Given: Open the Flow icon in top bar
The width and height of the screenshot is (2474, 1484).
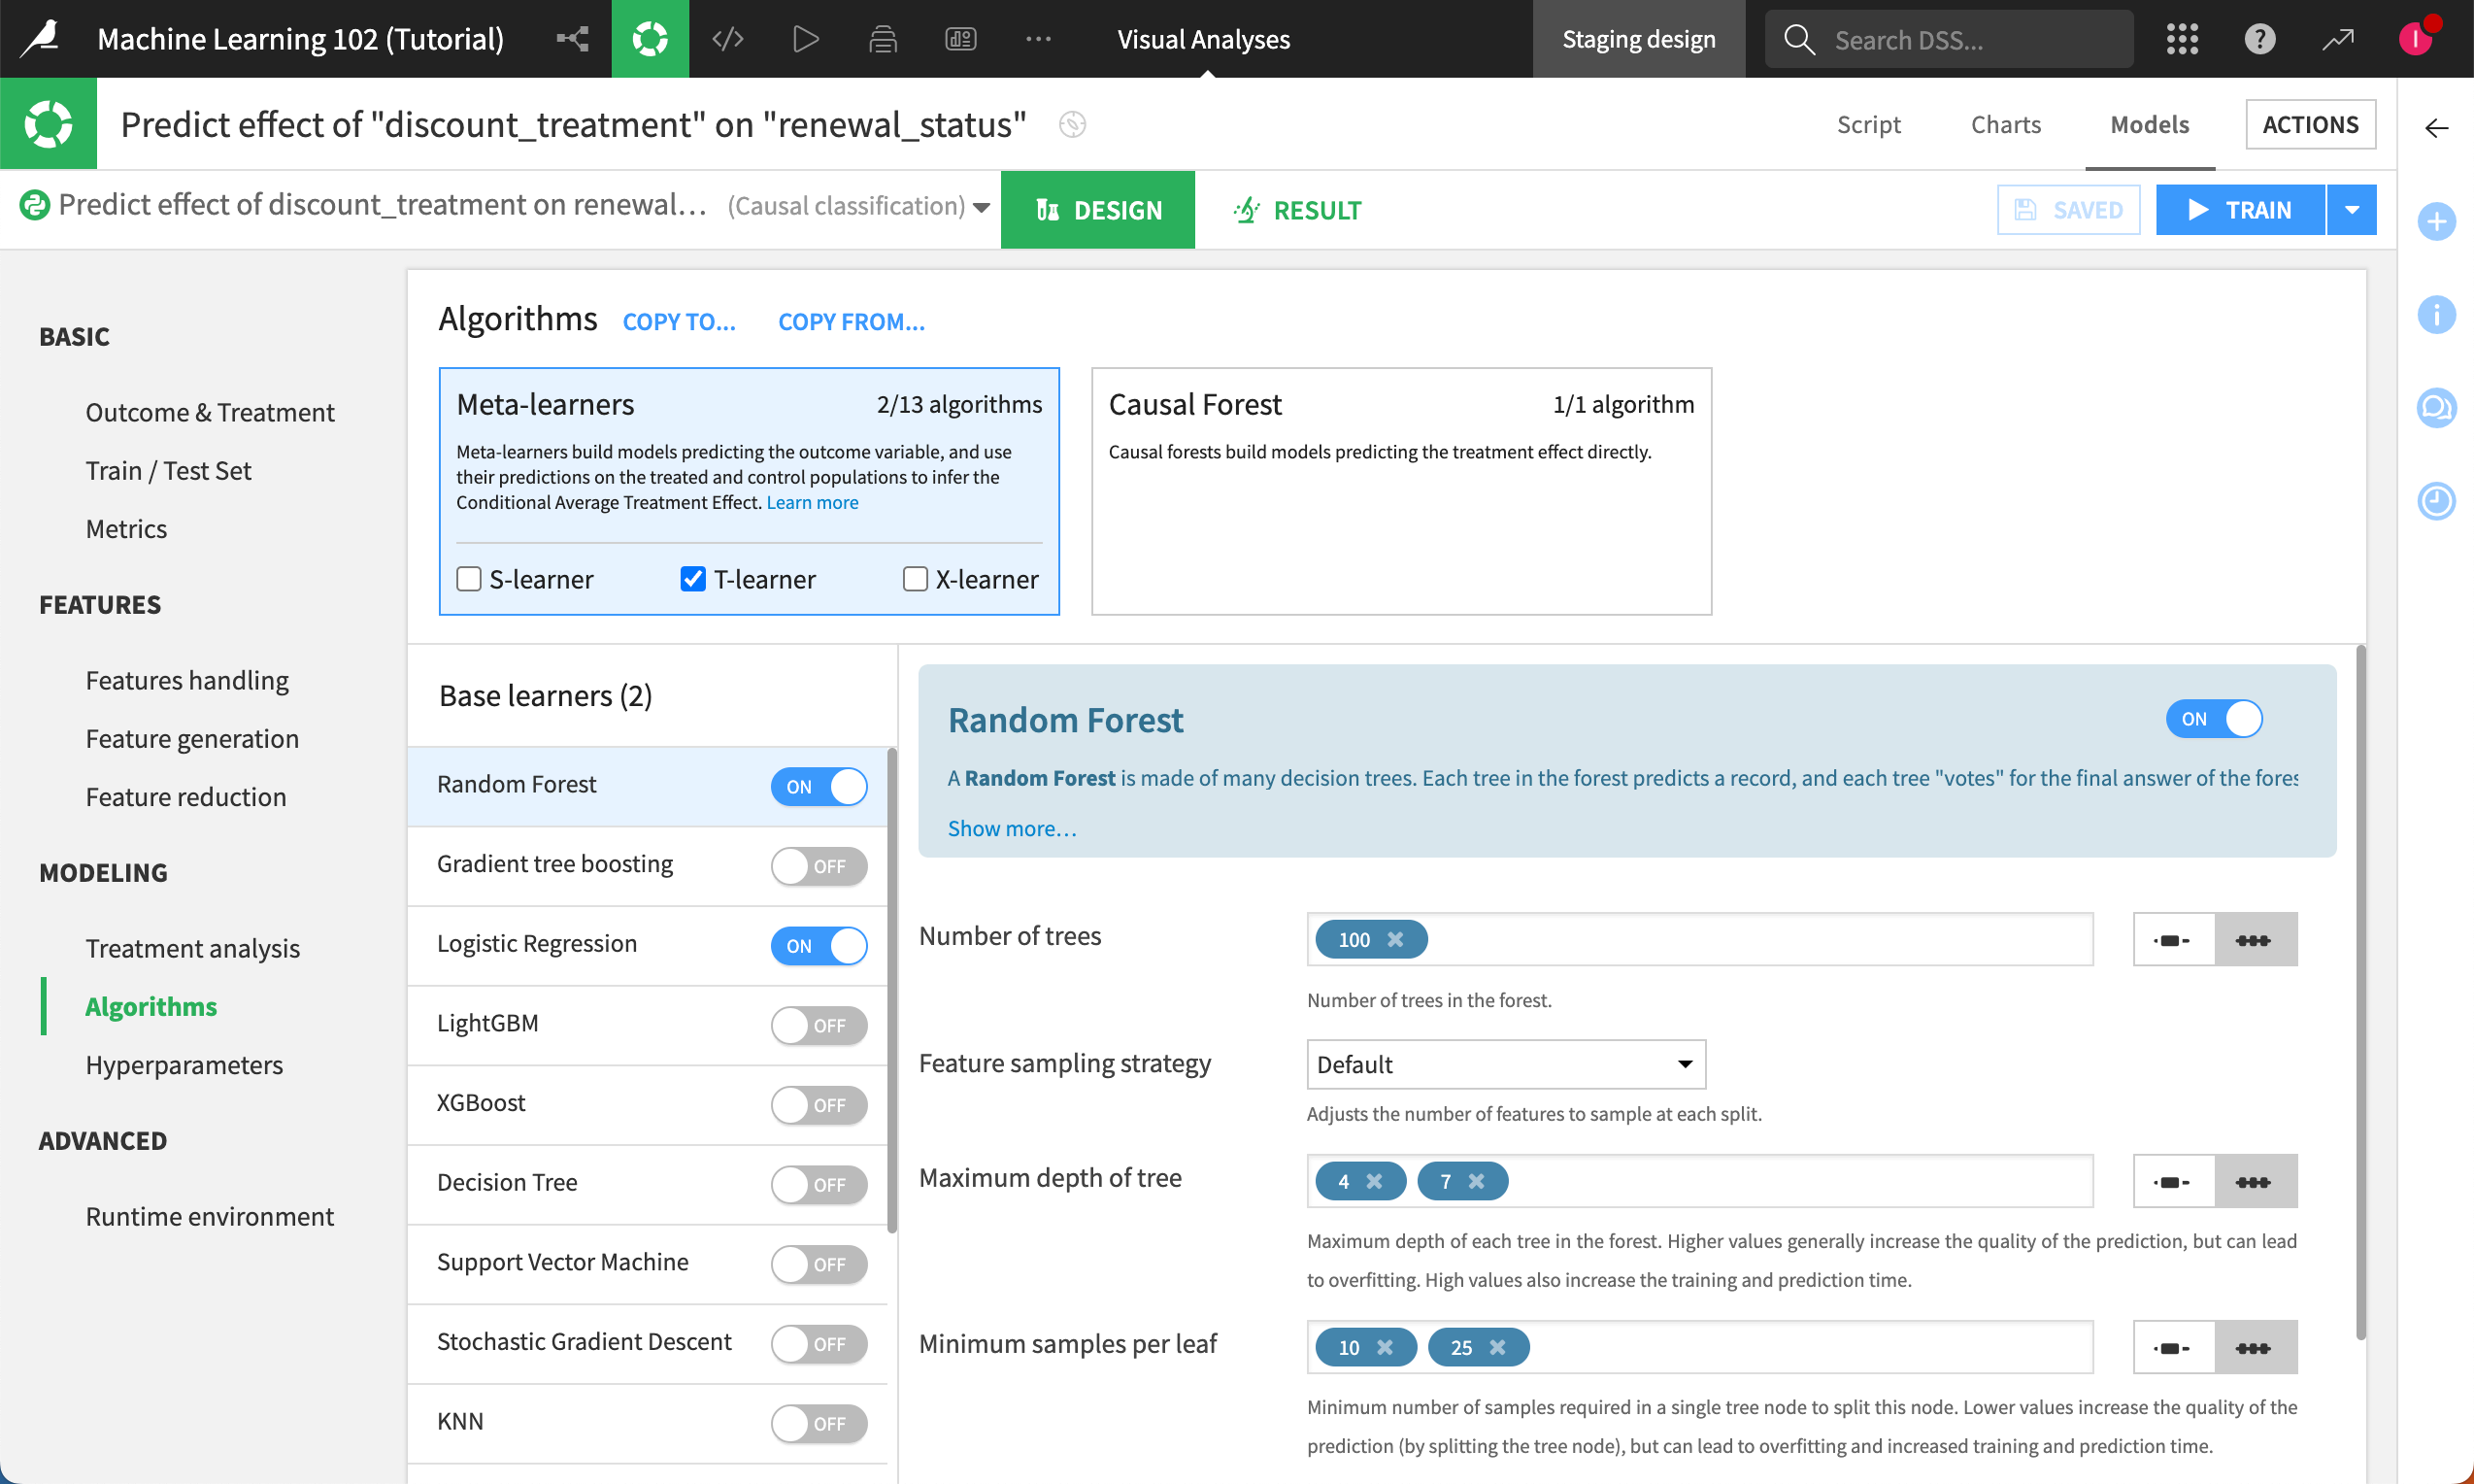Looking at the screenshot, I should (572, 39).
